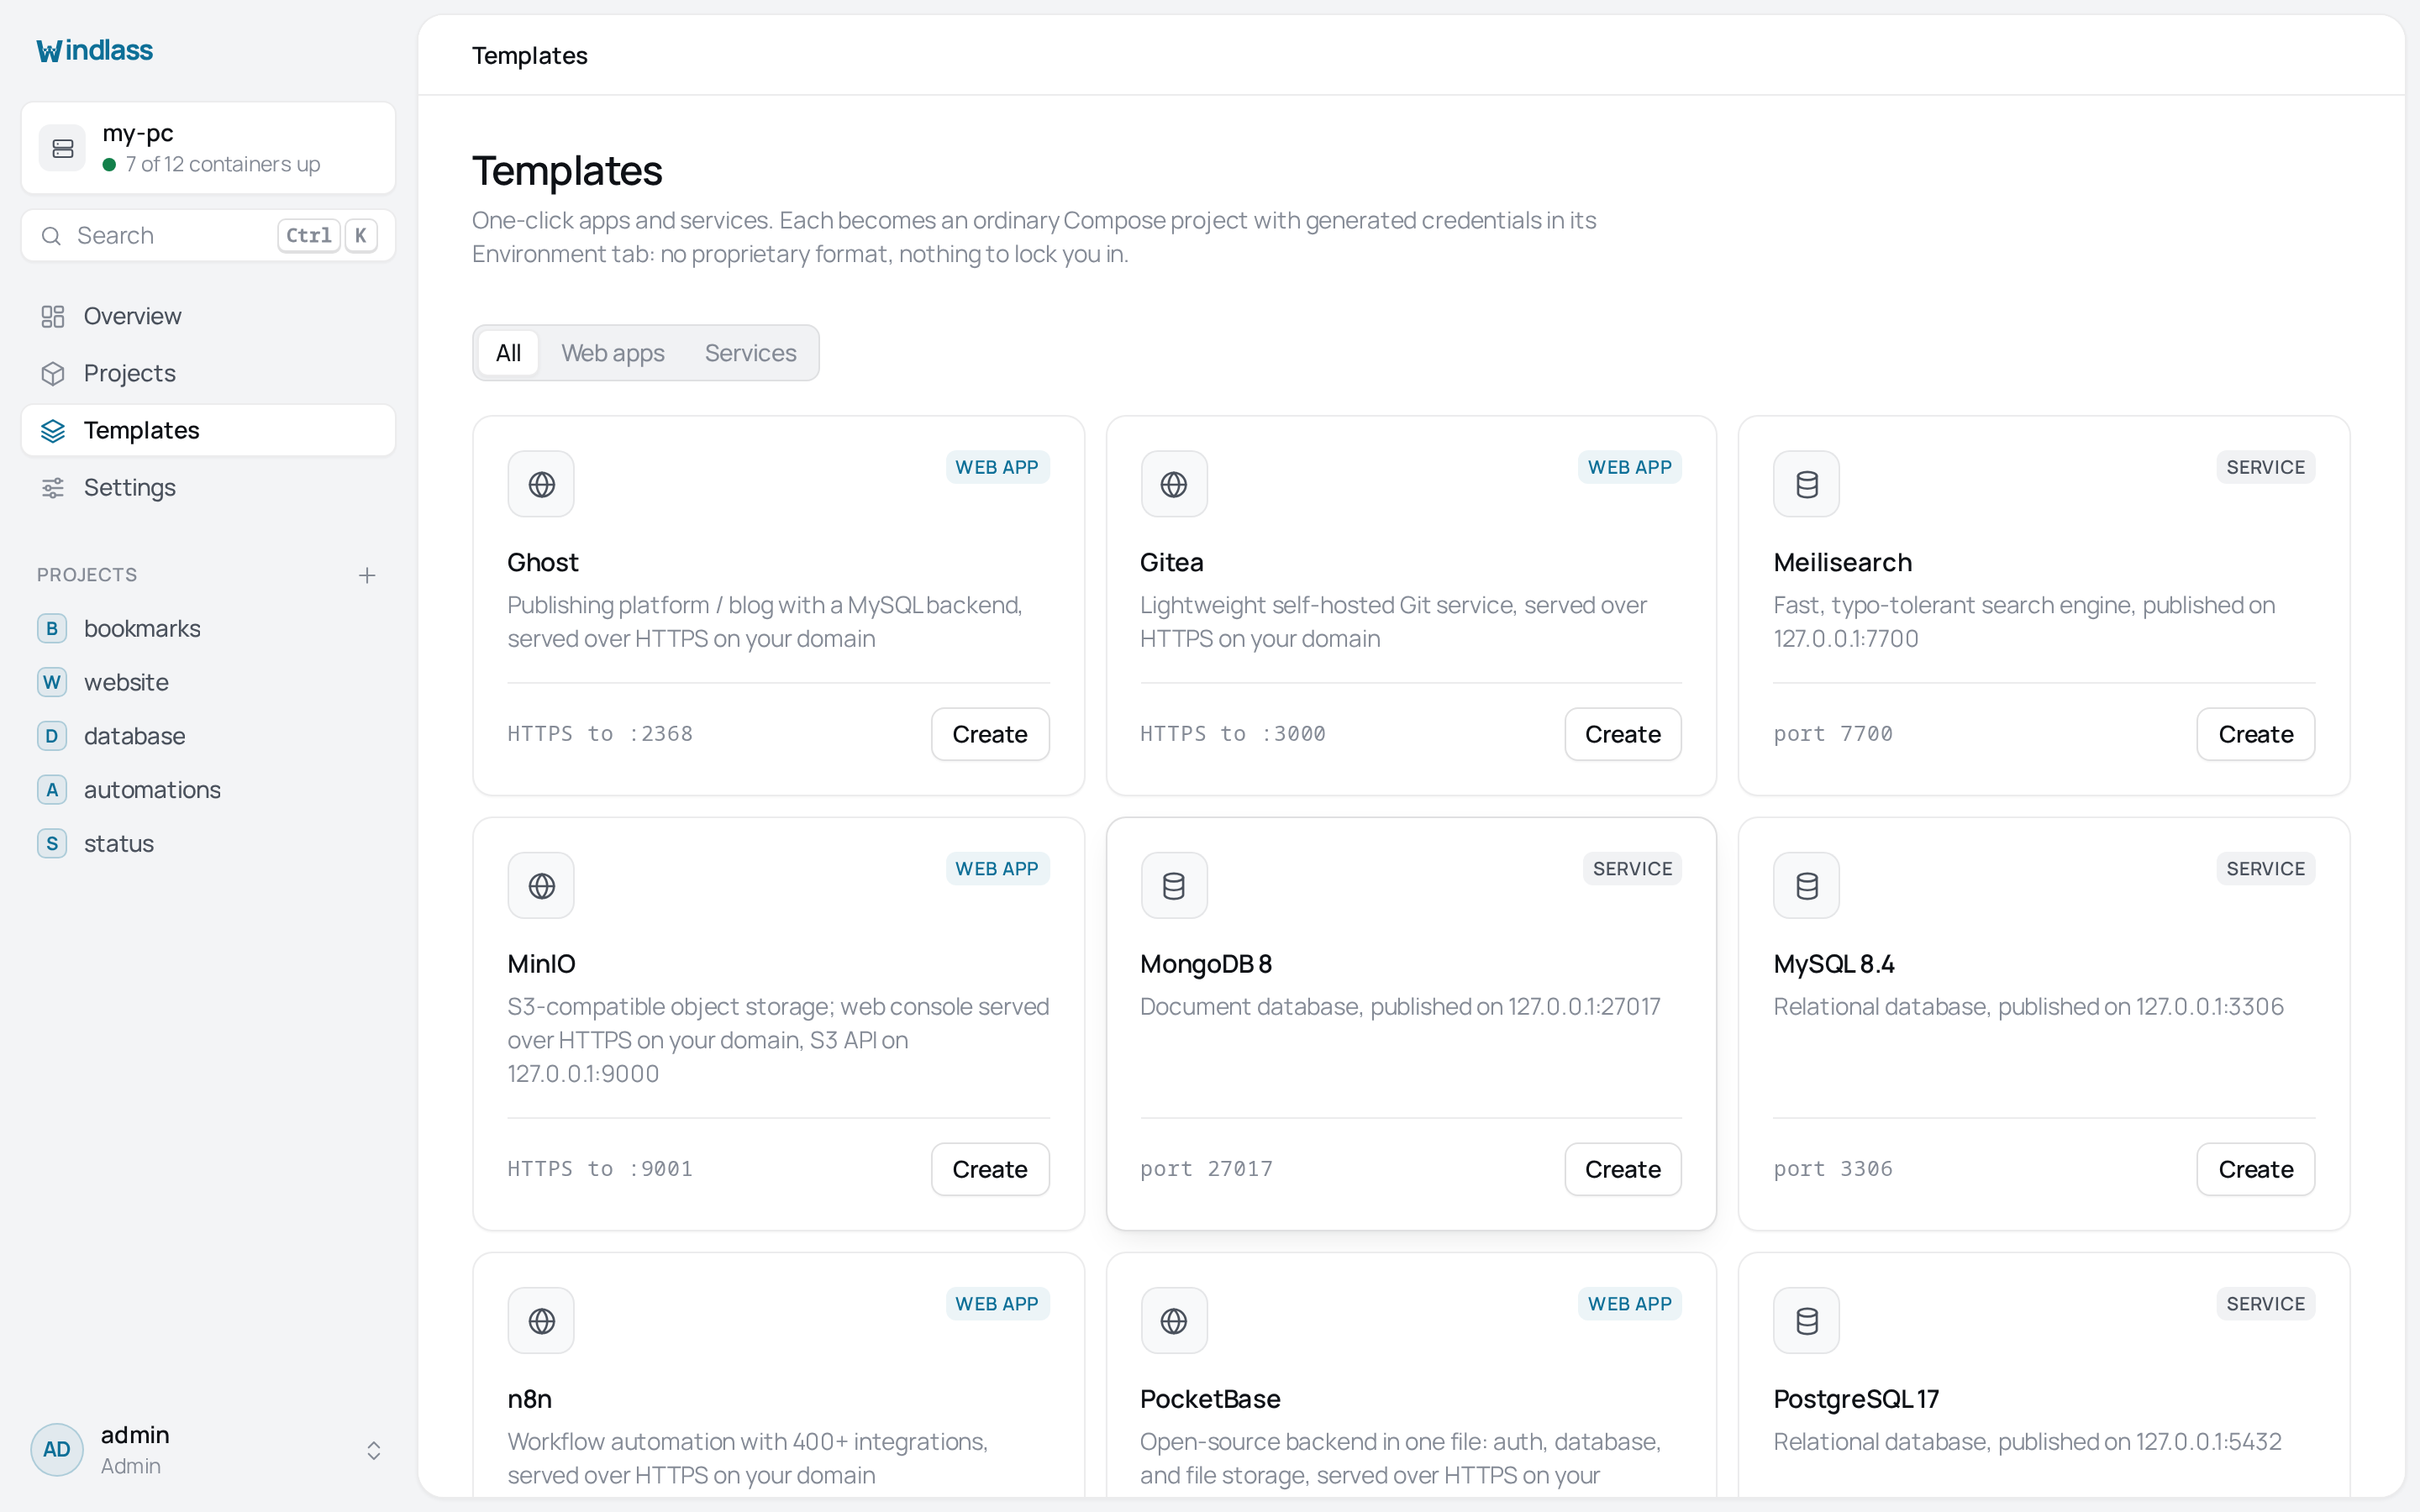Create the Meilisearch template
Screen dimensions: 2420x1512
tap(2256, 734)
